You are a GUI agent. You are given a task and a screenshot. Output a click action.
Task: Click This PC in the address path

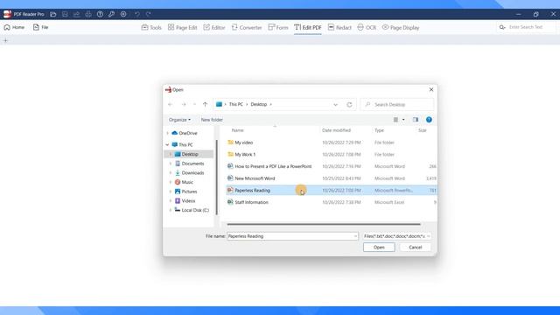click(x=235, y=104)
